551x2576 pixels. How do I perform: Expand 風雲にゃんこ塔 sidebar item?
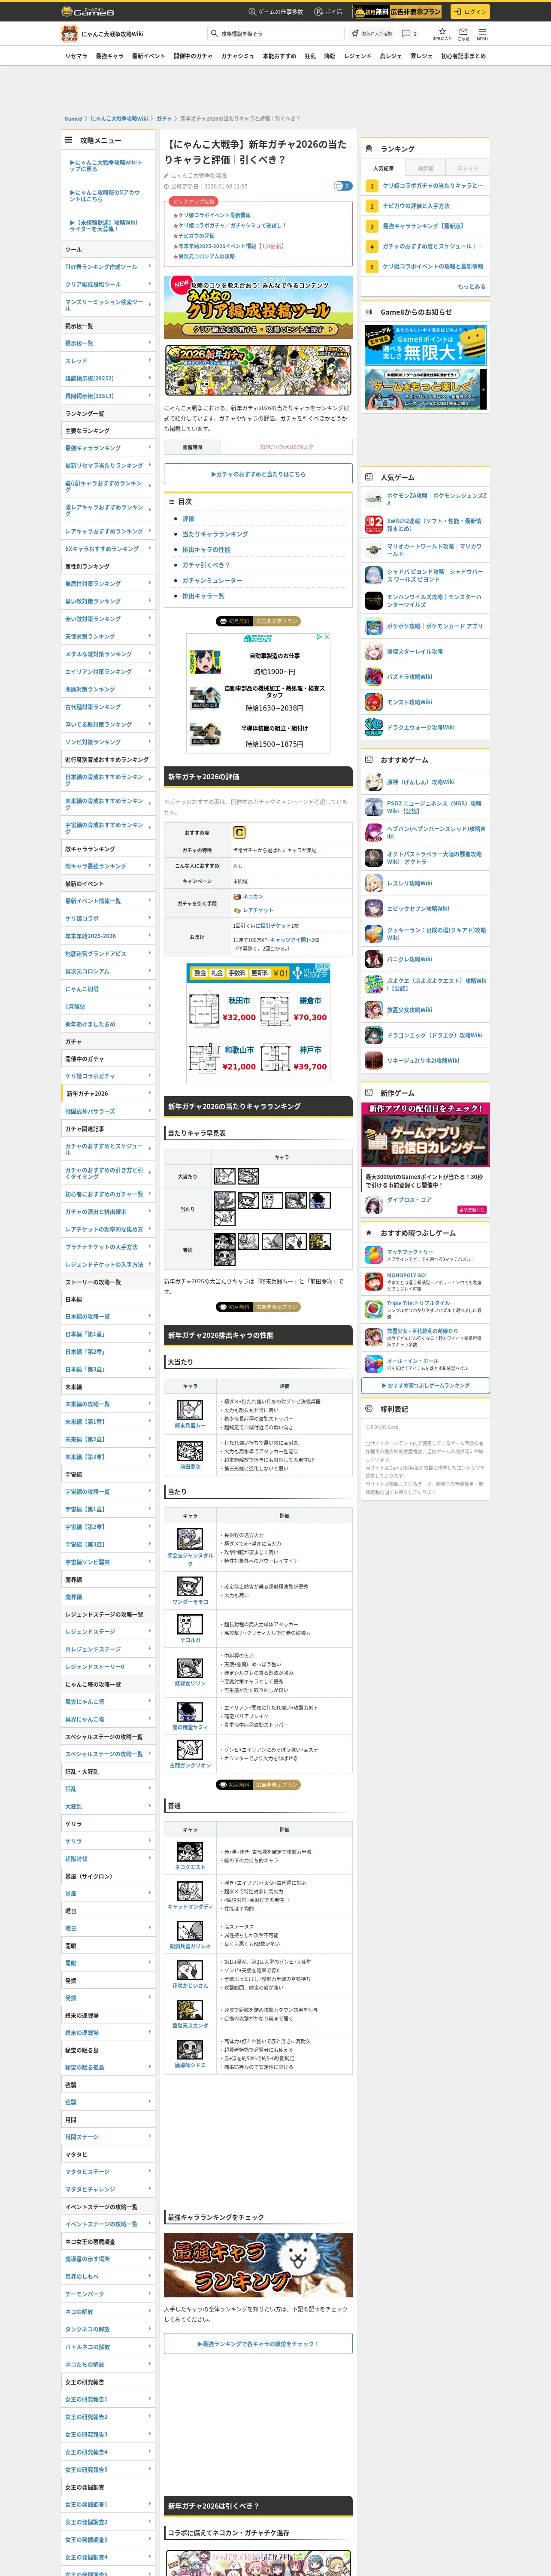108,1701
